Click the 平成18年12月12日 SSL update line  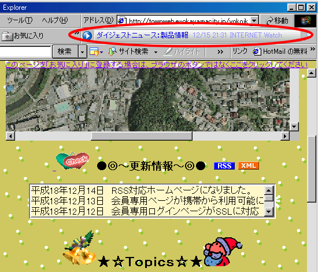[x=145, y=211]
